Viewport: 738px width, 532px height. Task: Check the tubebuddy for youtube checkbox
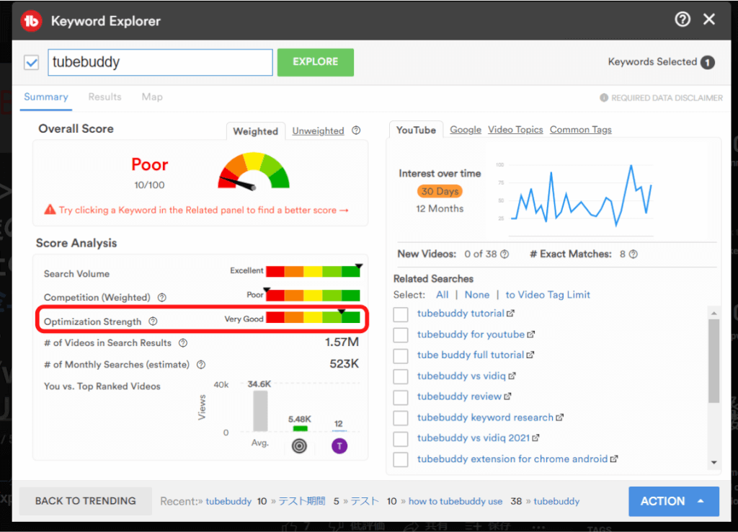tap(401, 334)
